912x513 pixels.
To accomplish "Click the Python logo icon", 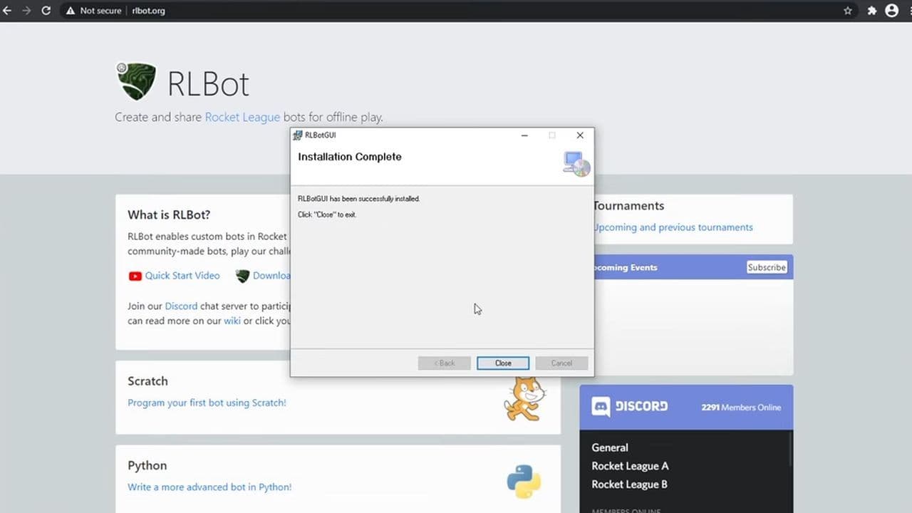I will pos(524,482).
